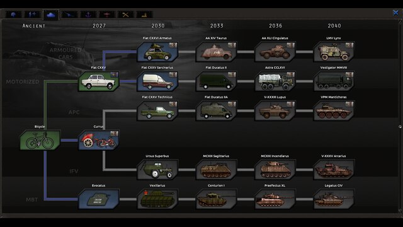Select the V-XXXV Arcarius IFV
403x227 pixels.
334,170
